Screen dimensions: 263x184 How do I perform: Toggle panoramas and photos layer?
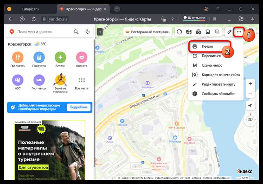point(198,32)
